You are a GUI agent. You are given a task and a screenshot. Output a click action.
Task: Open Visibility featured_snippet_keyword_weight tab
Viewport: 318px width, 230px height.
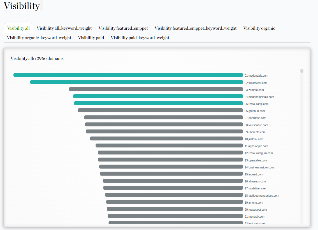196,28
